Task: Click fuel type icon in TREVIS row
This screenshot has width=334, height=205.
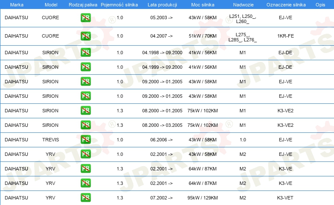Action: (x=85, y=140)
